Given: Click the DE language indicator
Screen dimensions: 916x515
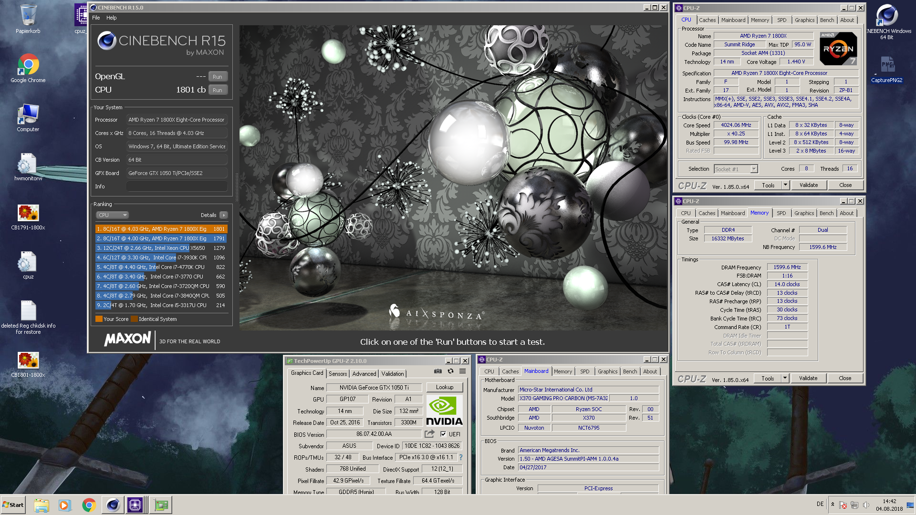Looking at the screenshot, I should click(x=820, y=504).
